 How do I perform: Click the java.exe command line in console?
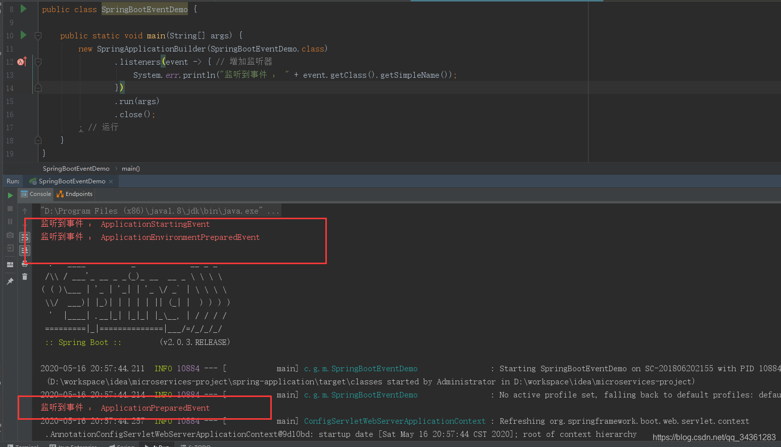160,211
